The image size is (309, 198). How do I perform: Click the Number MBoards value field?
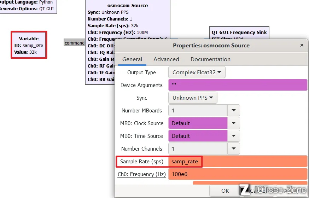(198, 110)
